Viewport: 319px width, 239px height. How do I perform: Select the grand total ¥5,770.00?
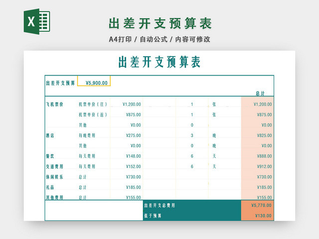[x=261, y=206]
